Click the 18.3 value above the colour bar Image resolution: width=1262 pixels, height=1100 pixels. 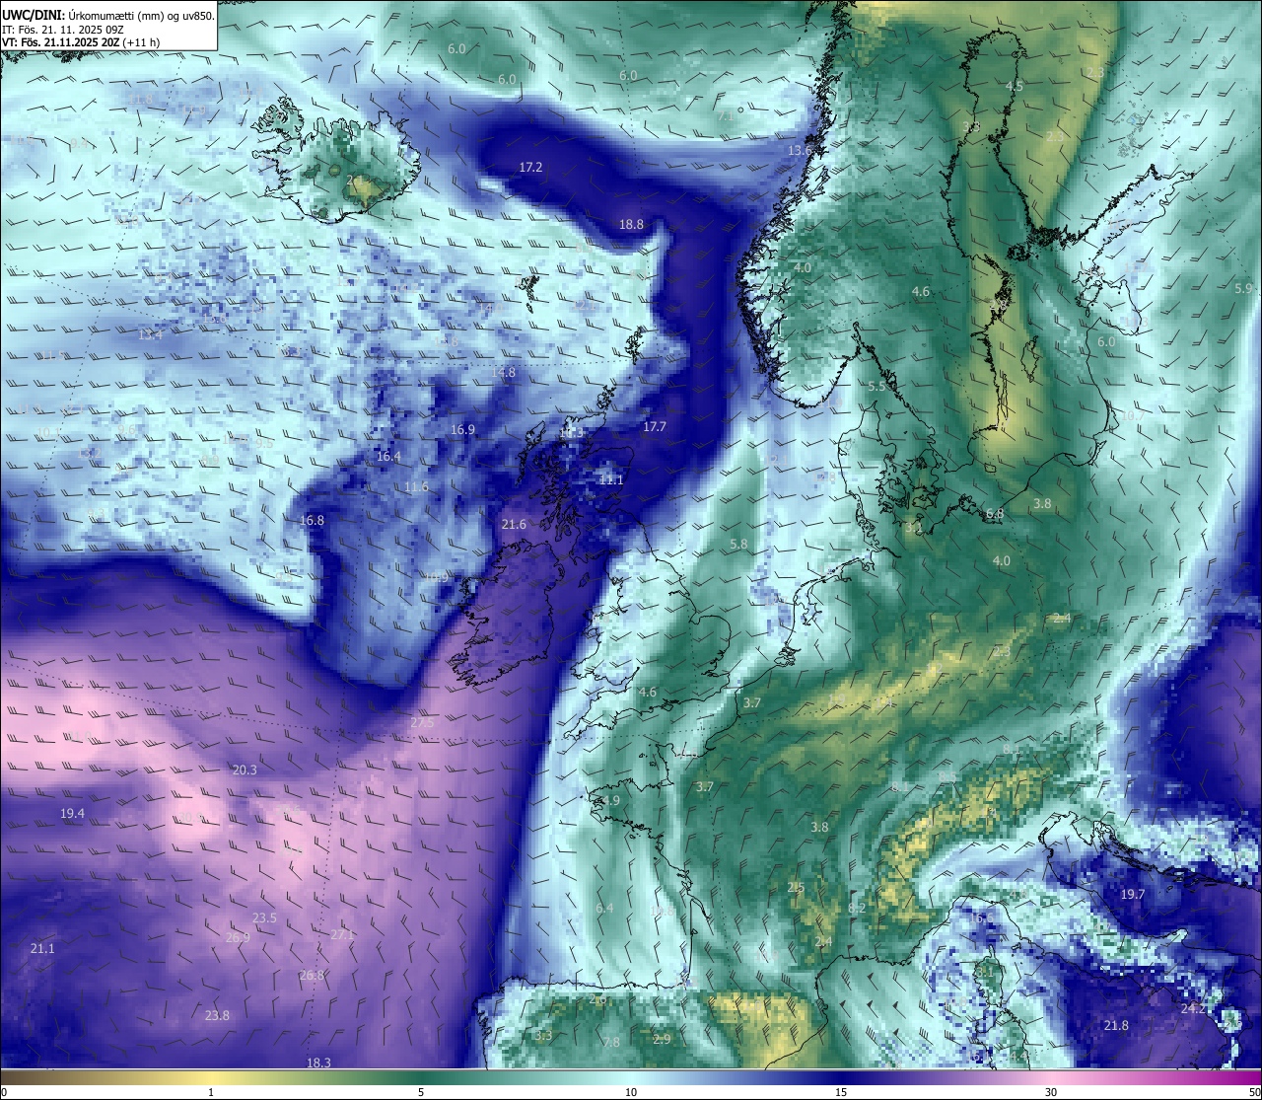(x=318, y=1063)
